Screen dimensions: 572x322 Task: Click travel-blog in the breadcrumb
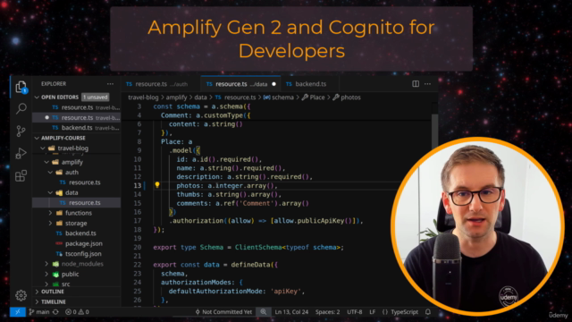pos(143,97)
